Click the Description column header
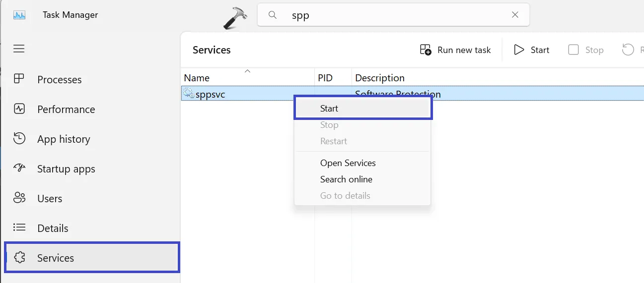Viewport: 644px width, 283px height. [380, 78]
